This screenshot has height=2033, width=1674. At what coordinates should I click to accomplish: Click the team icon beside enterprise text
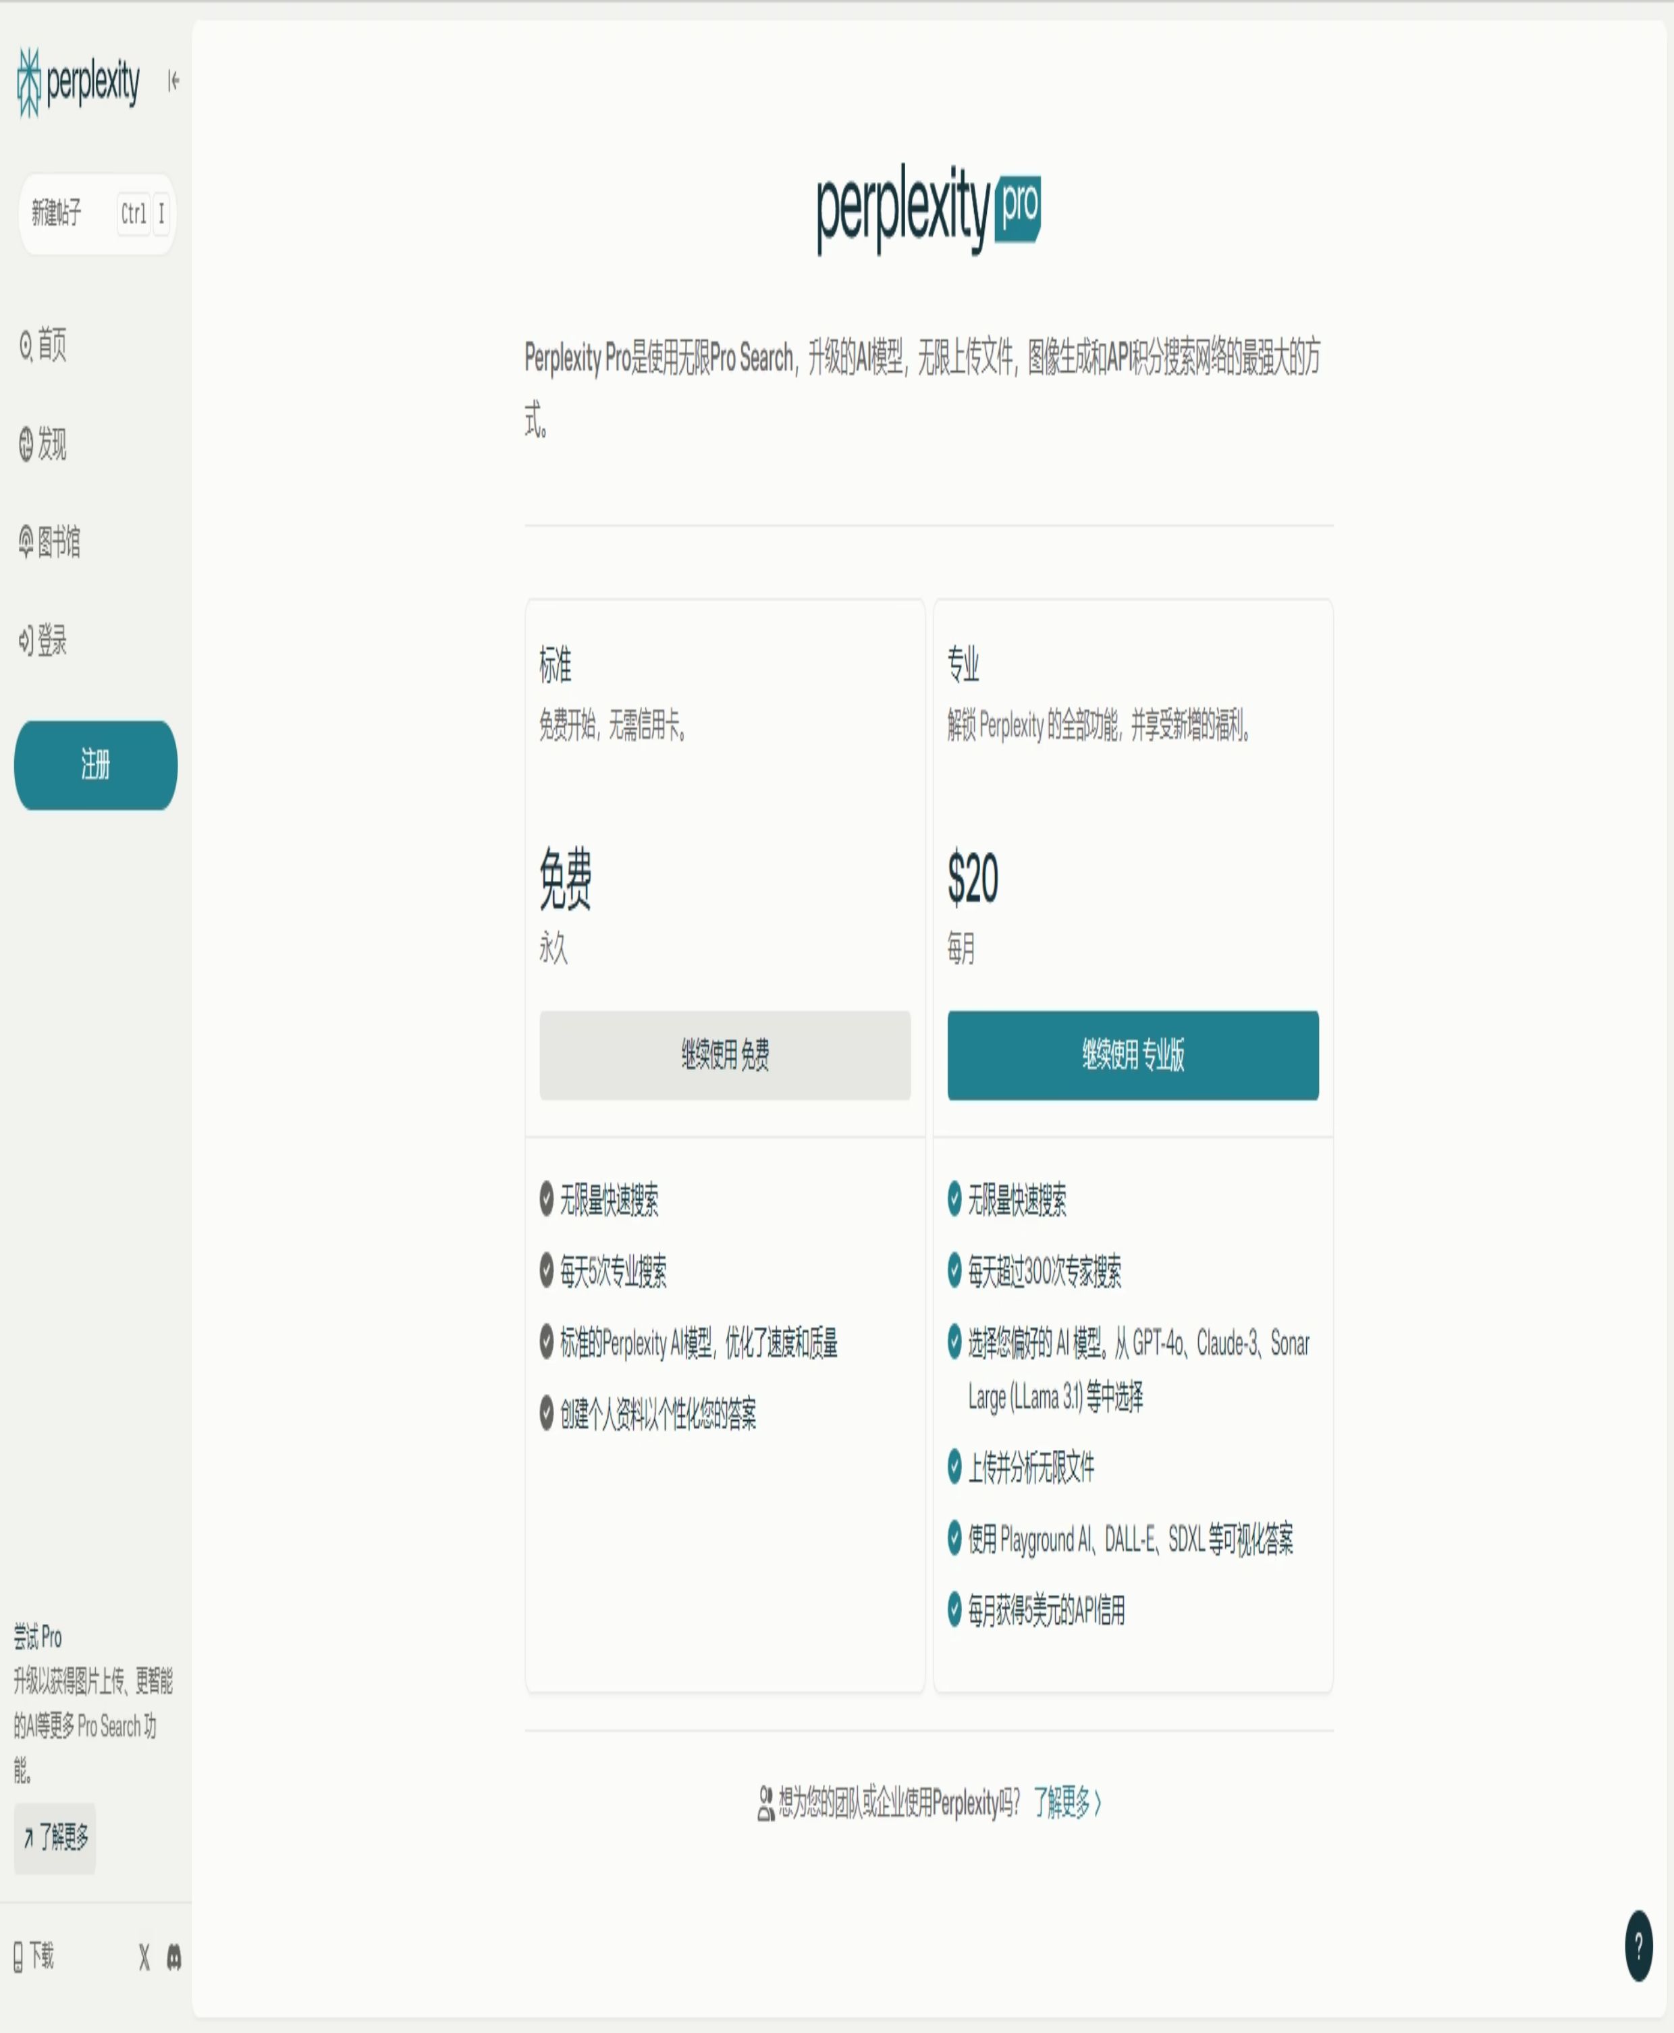click(765, 1803)
